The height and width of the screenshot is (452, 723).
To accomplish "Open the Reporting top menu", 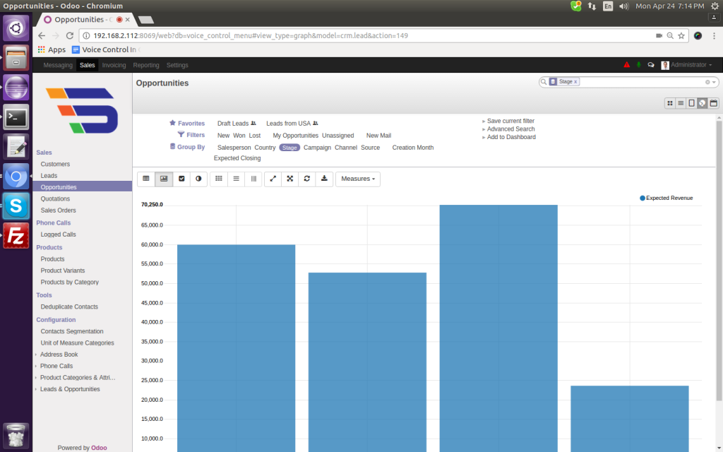I will point(146,65).
